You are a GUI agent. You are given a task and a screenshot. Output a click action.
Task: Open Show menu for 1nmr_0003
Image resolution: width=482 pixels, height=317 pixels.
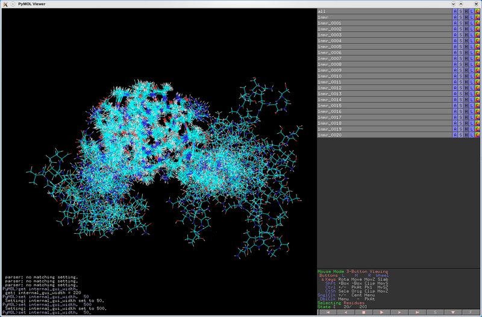point(461,35)
